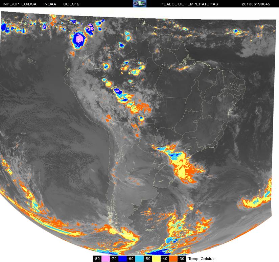Click the -30 legend value label
279x262 pixels.
tap(182, 259)
